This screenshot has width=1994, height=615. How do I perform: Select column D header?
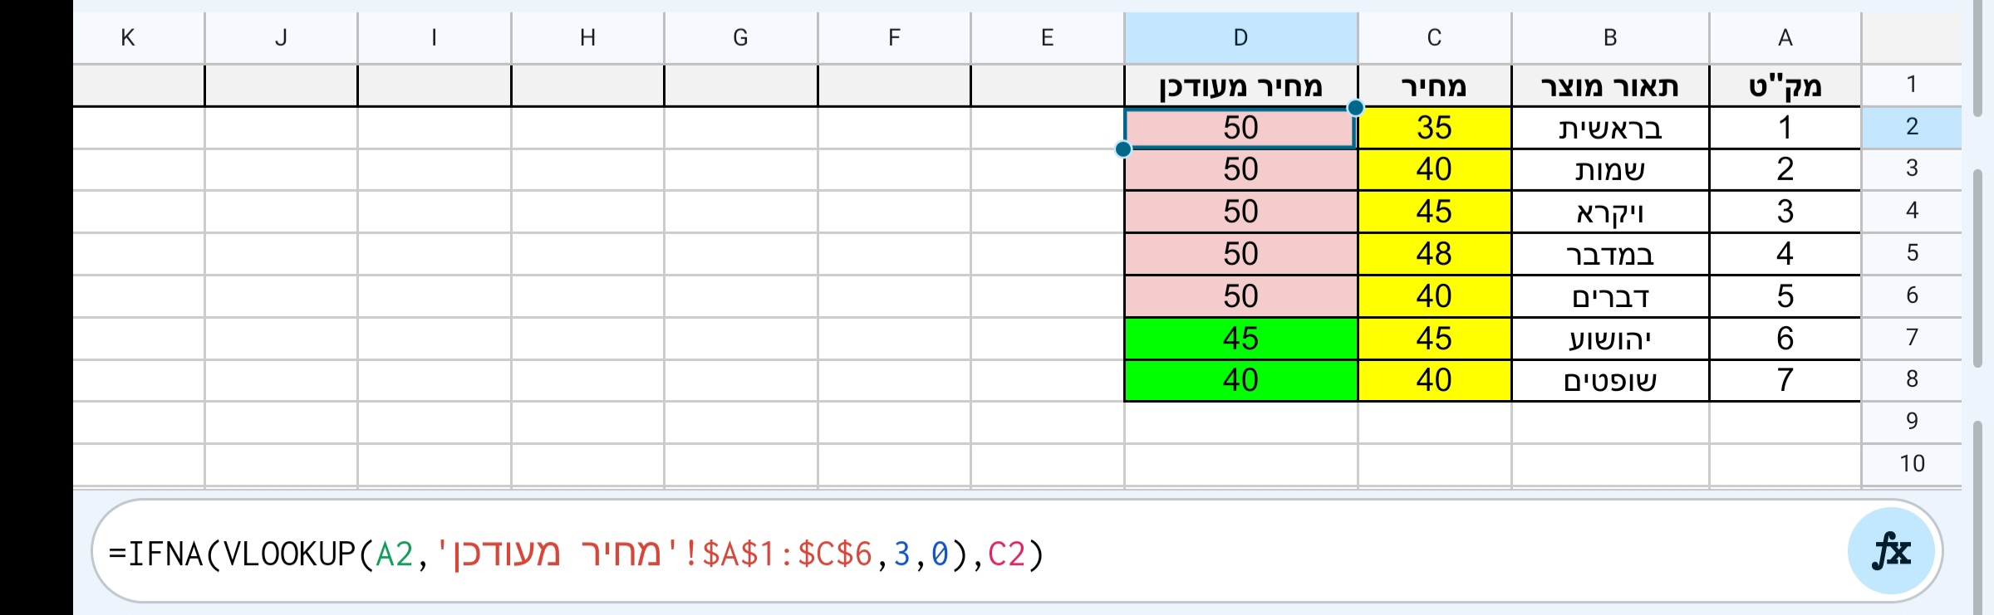tap(1240, 38)
